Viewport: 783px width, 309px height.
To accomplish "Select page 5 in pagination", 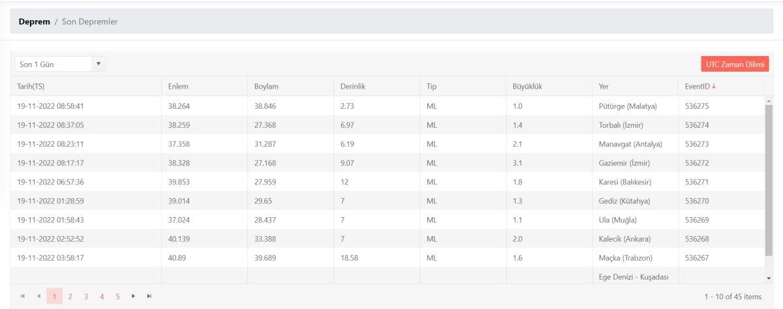I will click(117, 297).
